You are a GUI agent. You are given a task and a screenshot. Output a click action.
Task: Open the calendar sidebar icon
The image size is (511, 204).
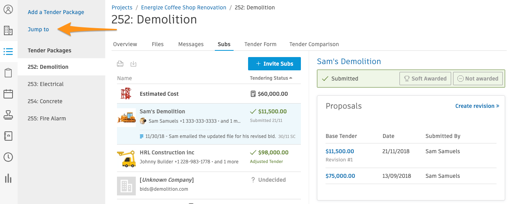coord(8,94)
